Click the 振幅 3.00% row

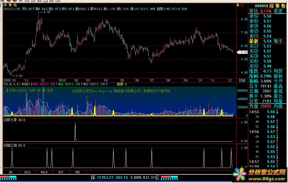click(260, 81)
